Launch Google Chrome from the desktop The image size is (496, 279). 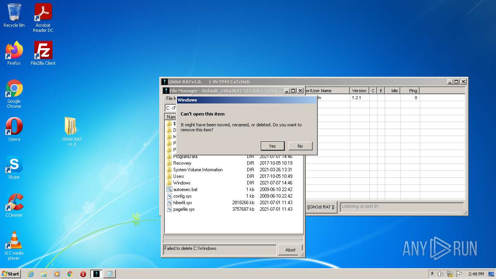tap(14, 94)
